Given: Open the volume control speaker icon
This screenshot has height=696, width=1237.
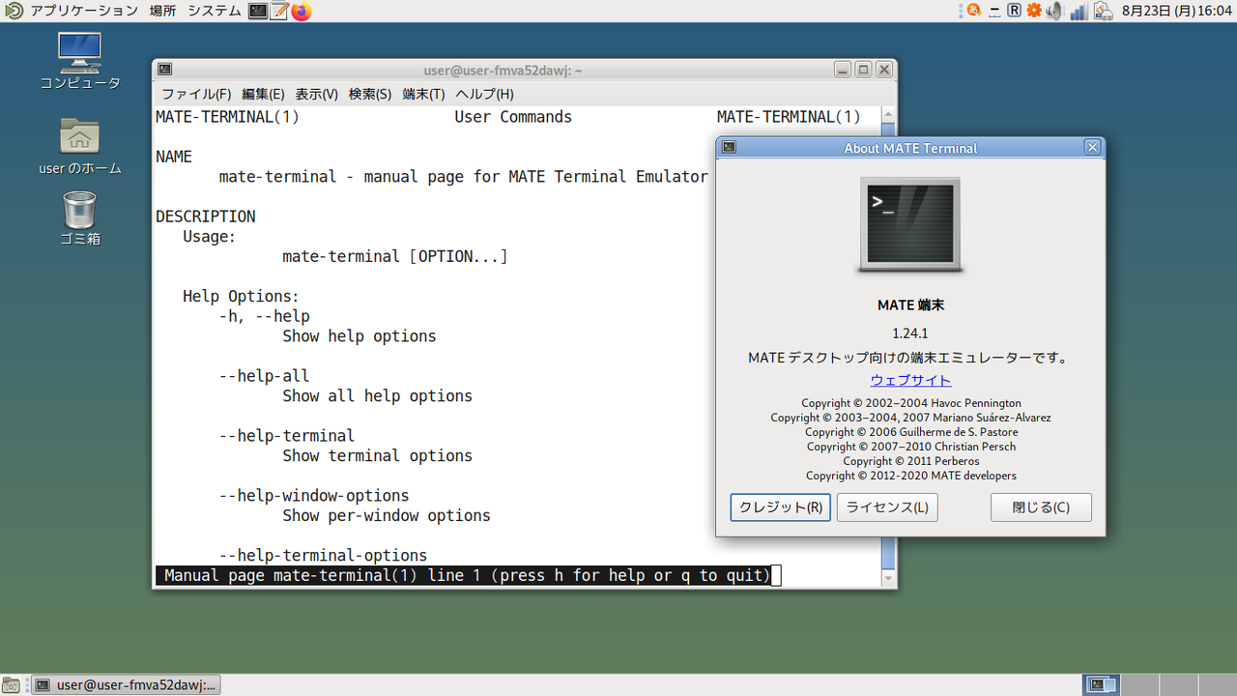Looking at the screenshot, I should point(1054,11).
